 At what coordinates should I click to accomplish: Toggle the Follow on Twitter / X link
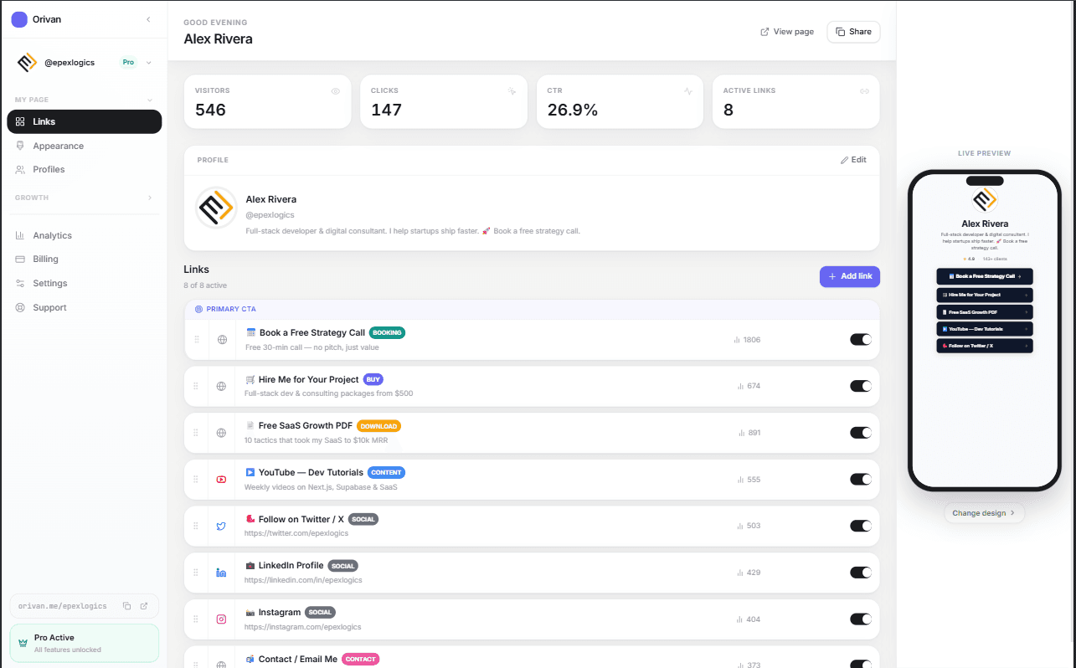pyautogui.click(x=861, y=526)
